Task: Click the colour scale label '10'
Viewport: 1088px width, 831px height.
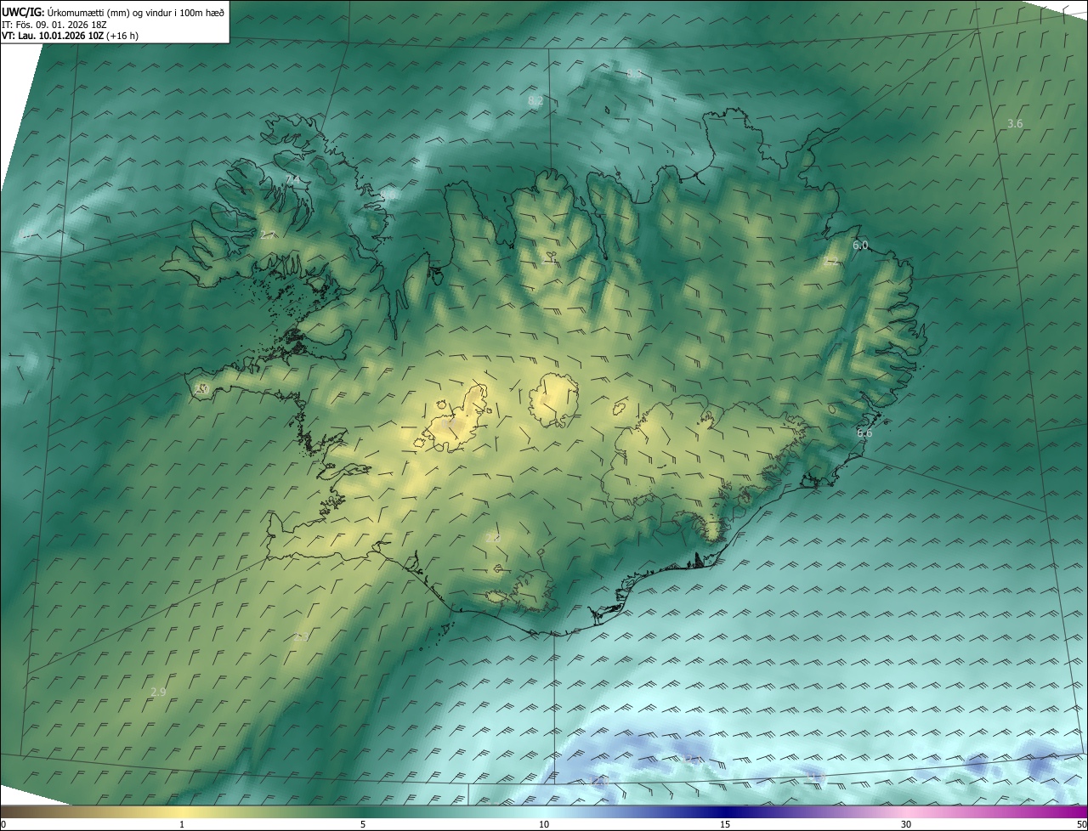Action: point(544,824)
